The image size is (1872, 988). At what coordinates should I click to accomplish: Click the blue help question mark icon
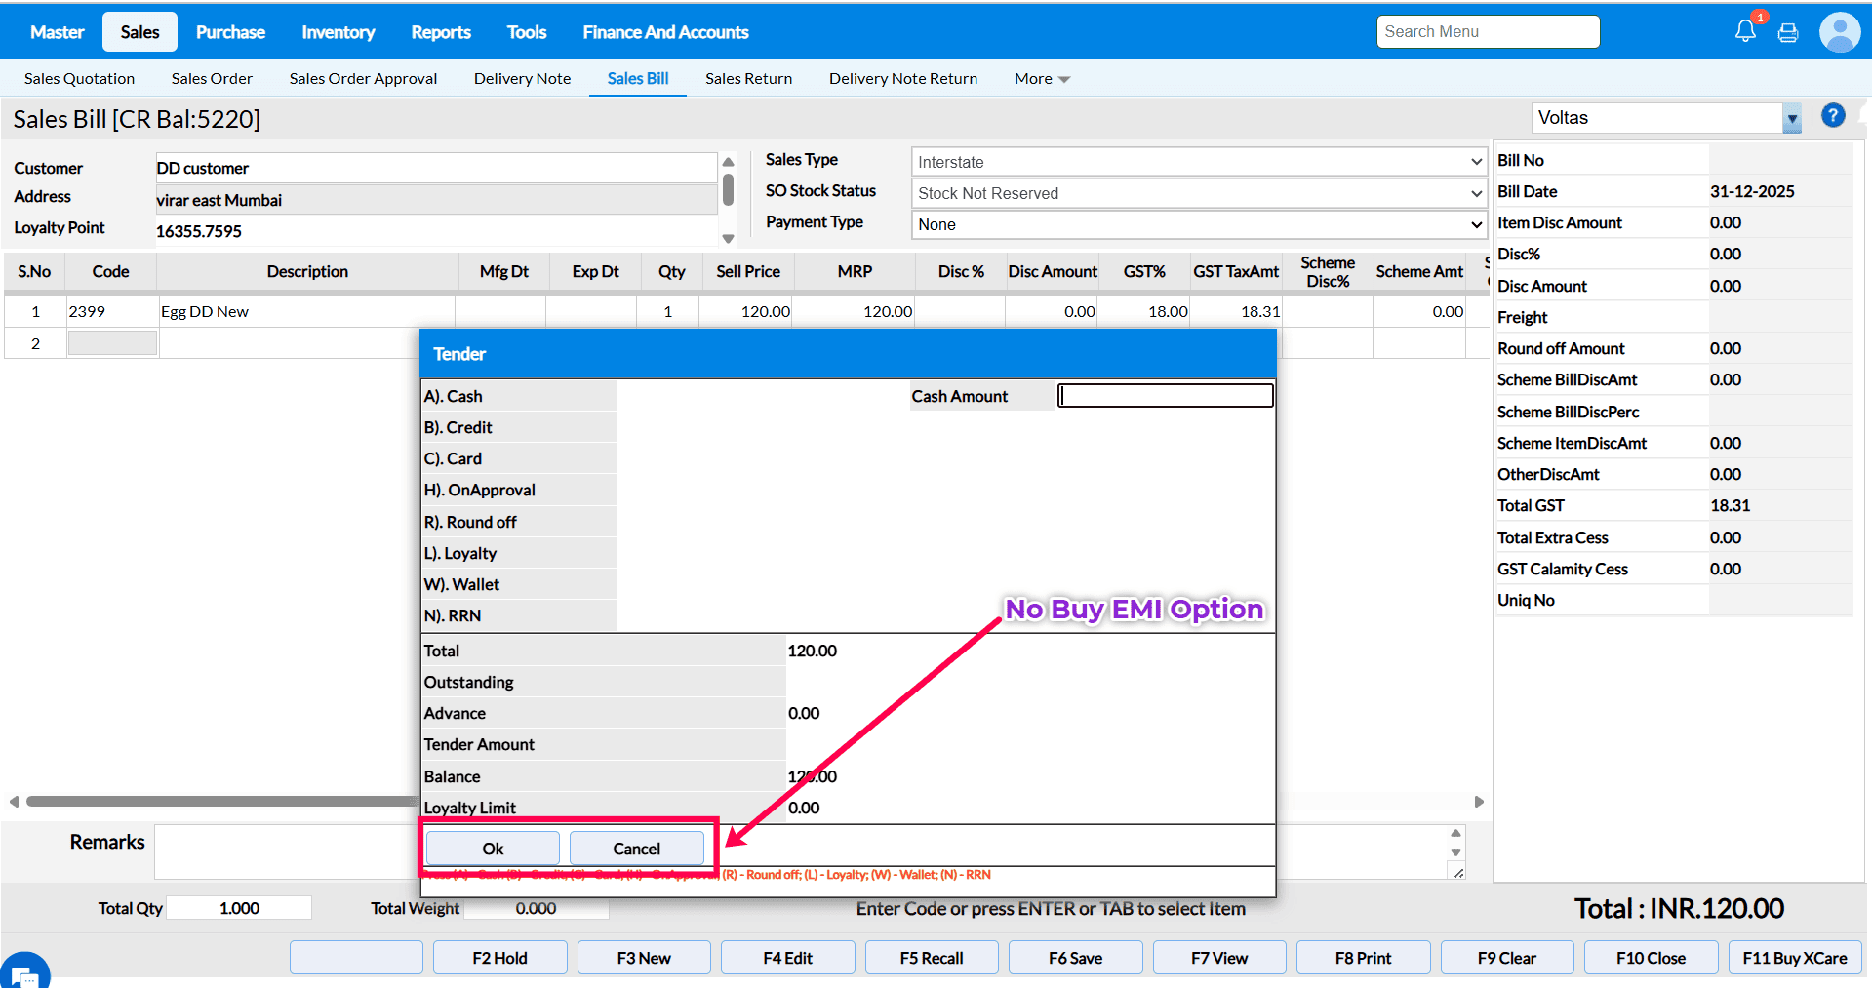coord(1833,116)
